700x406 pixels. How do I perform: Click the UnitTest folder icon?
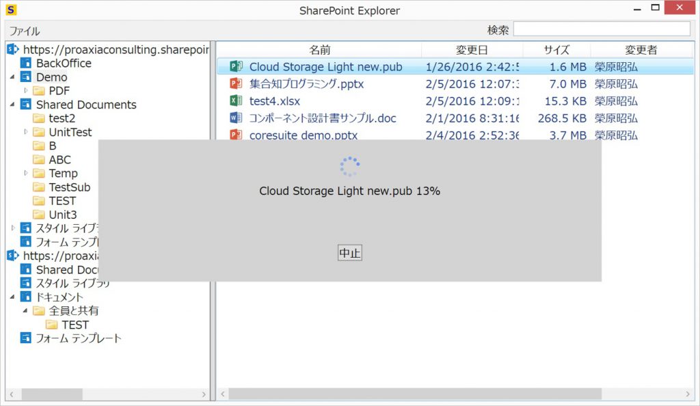click(x=39, y=132)
